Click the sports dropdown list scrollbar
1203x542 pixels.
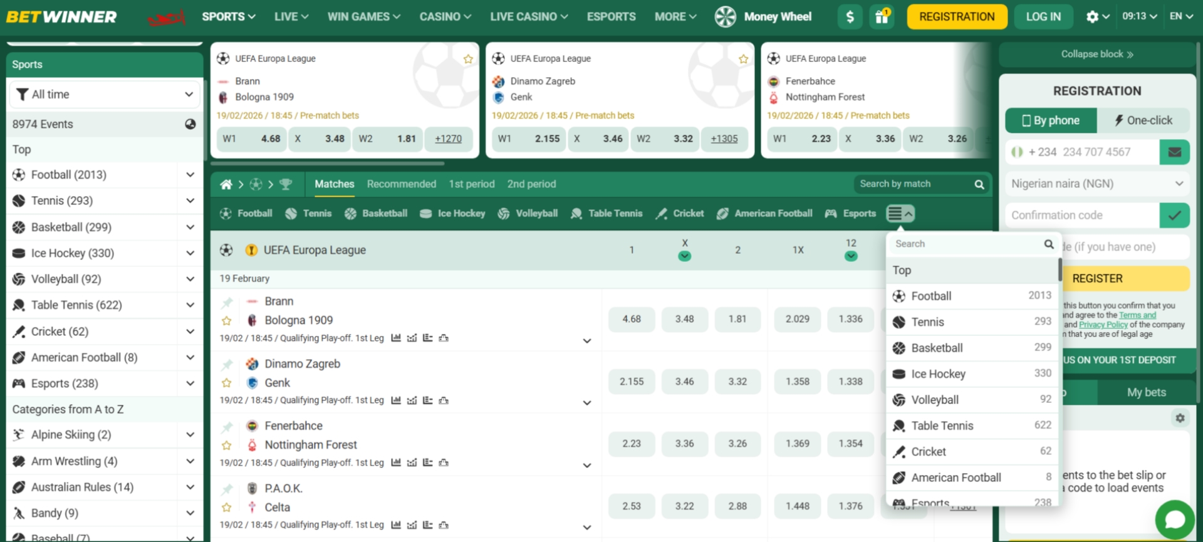click(x=1060, y=269)
